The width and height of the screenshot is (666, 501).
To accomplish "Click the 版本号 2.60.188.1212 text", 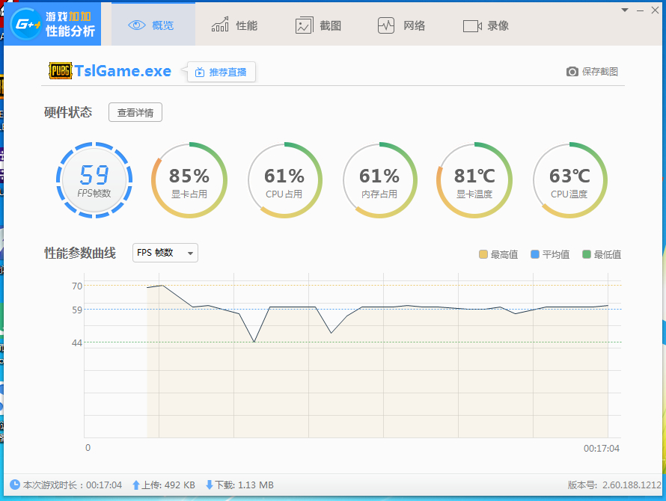I will pyautogui.click(x=614, y=485).
